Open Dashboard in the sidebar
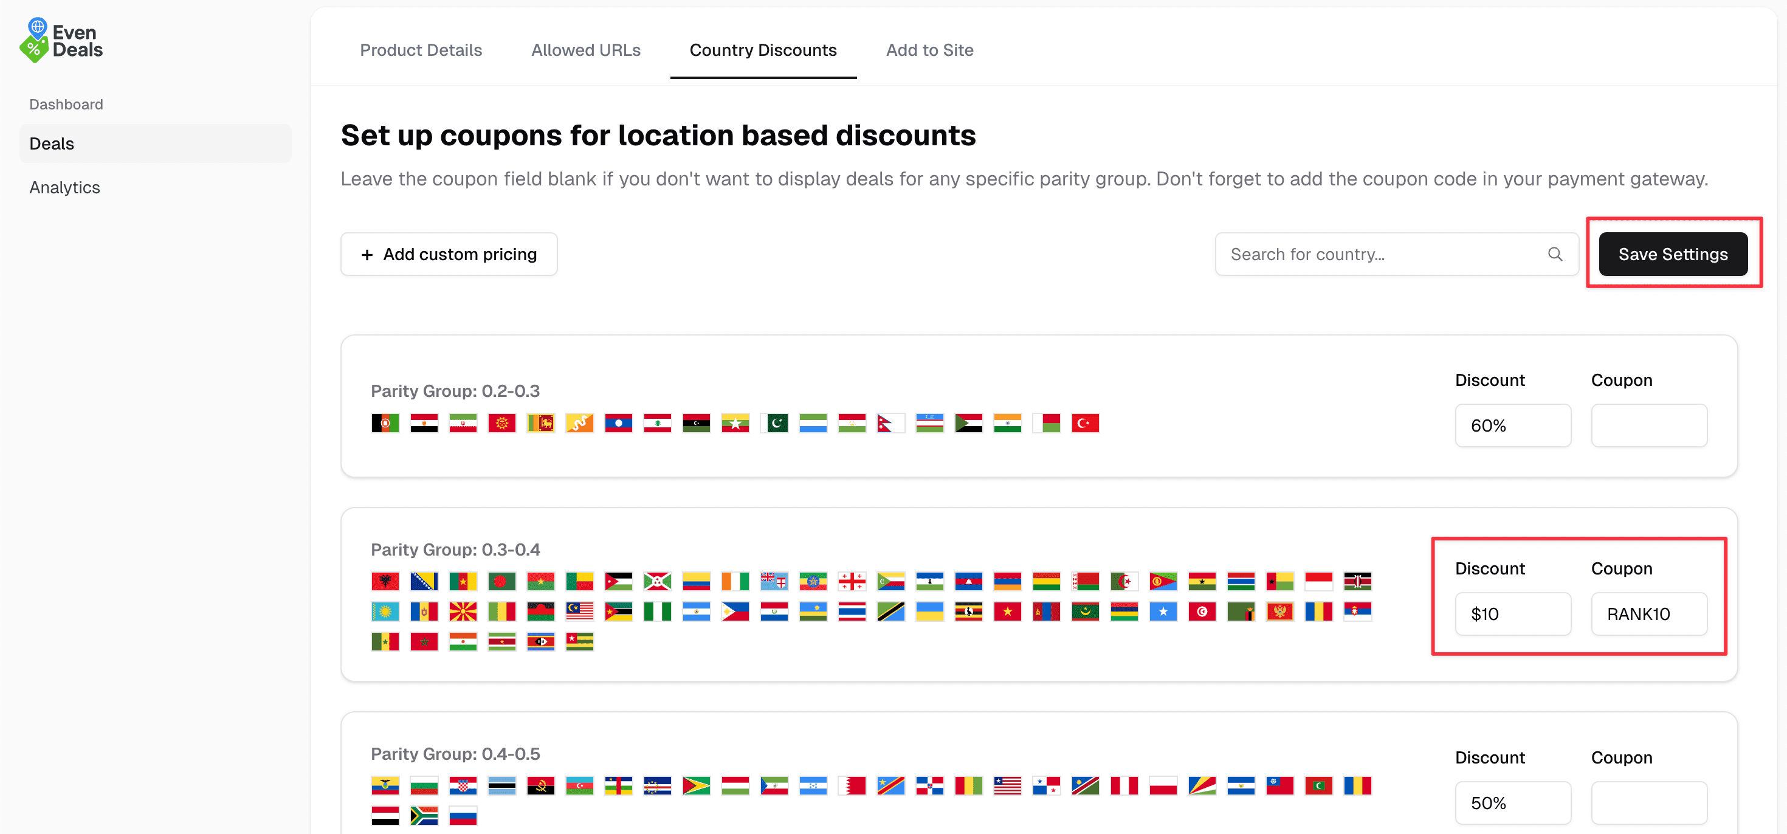Viewport: 1787px width, 834px height. 66,104
